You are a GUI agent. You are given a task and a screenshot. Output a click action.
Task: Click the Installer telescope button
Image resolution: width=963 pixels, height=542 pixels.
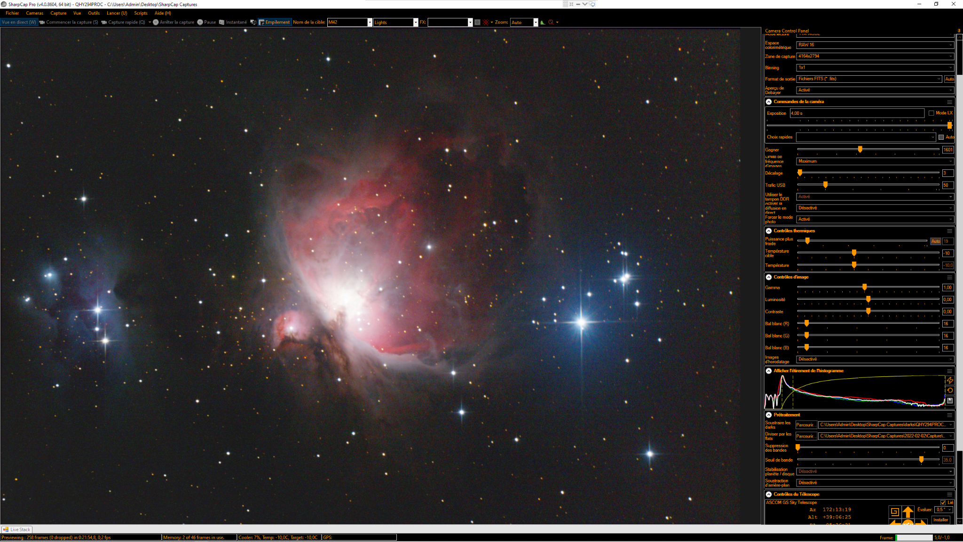940,520
